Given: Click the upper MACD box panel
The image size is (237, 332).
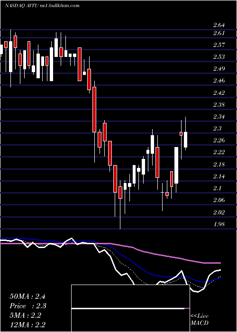Looking at the screenshot, I should tap(130, 296).
